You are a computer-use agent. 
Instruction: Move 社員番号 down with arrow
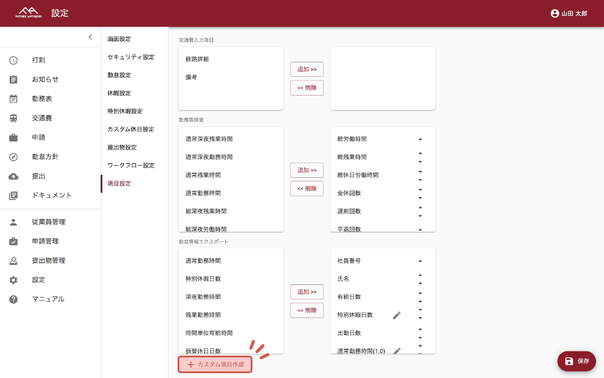click(x=420, y=261)
